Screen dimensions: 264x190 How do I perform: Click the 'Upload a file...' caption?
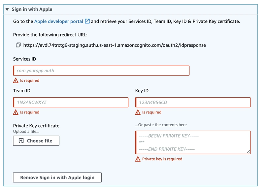pos(26,131)
